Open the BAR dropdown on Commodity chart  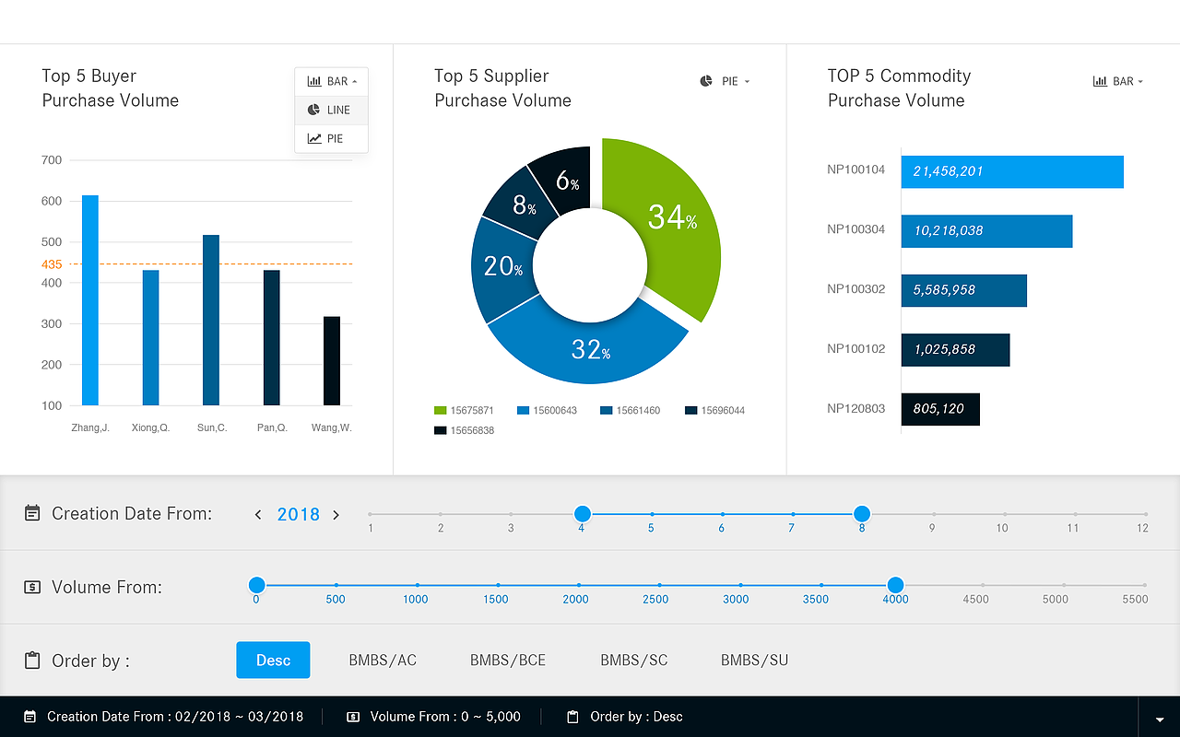1117,81
